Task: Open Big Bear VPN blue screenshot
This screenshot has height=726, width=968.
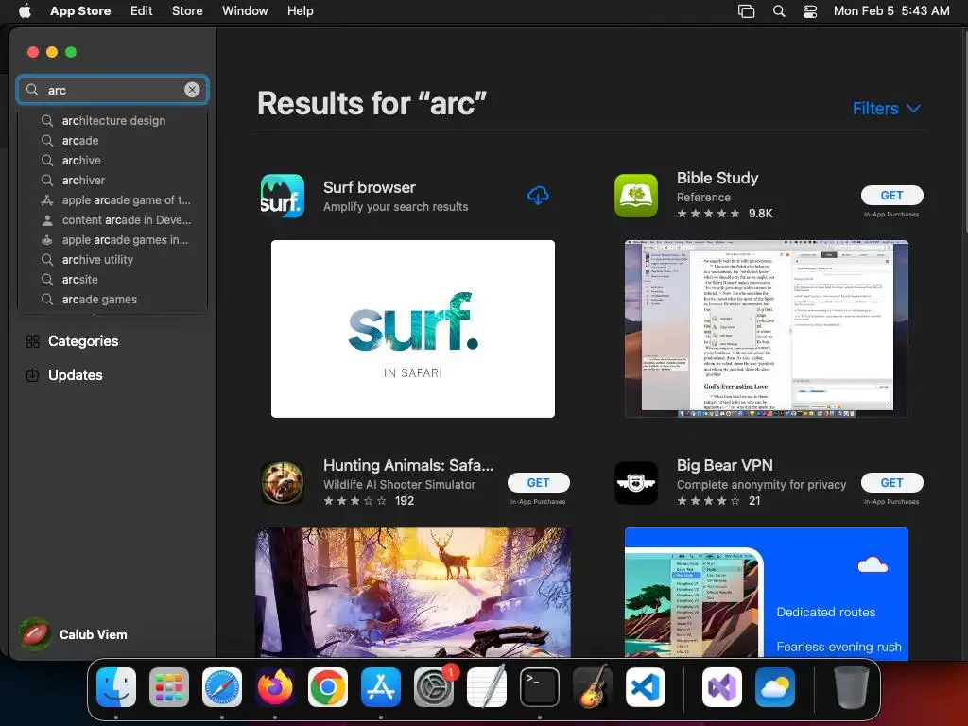Action: pyautogui.click(x=766, y=593)
